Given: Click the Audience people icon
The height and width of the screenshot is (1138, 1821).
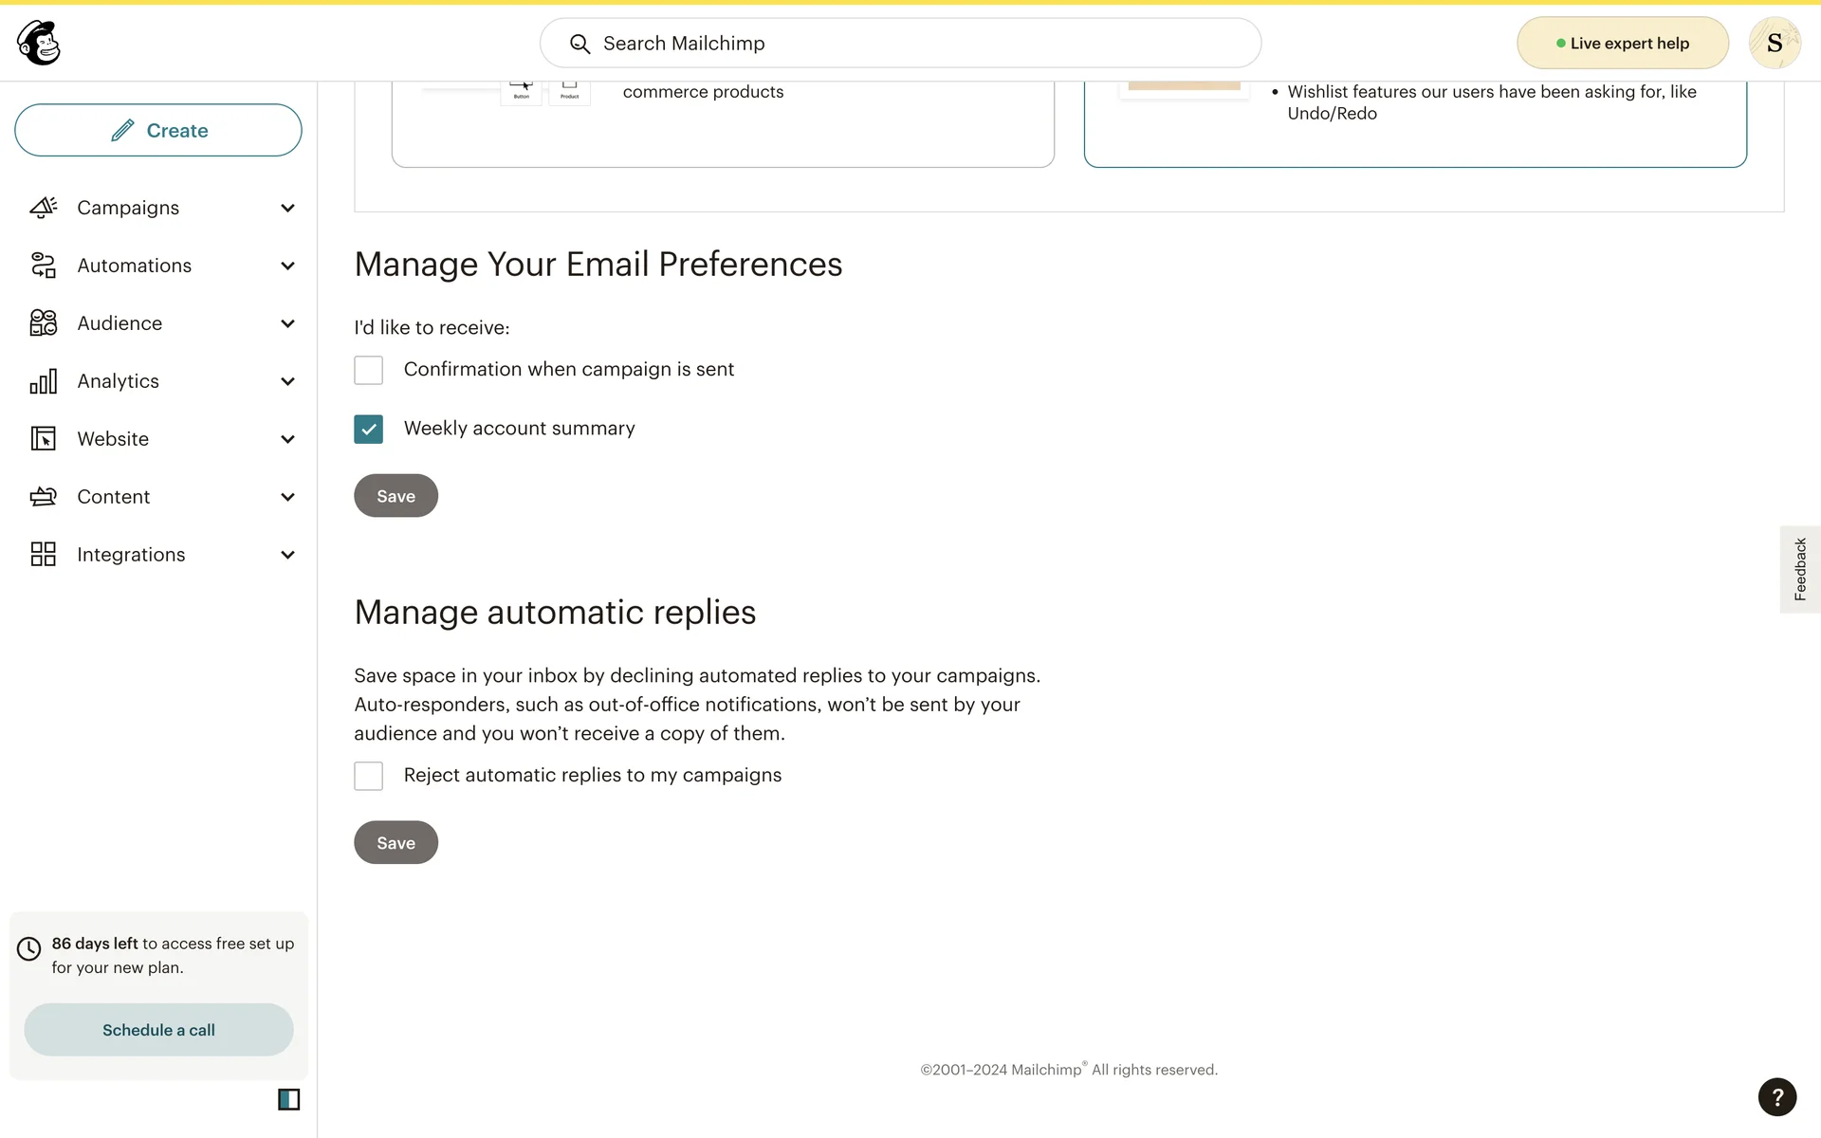Looking at the screenshot, I should 44,323.
